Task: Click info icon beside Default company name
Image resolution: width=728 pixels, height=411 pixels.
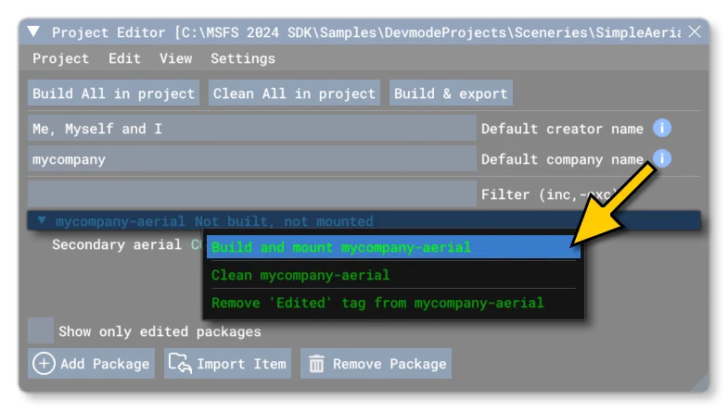Action: pyautogui.click(x=661, y=158)
